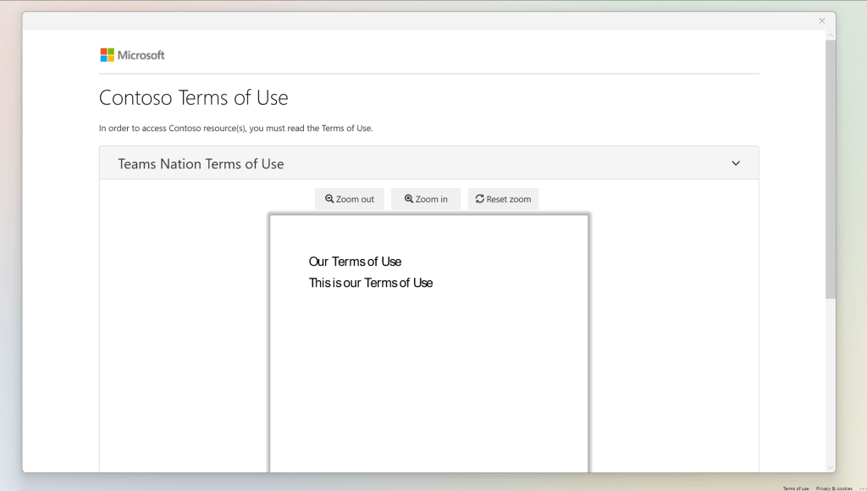This screenshot has height=491, width=867.
Task: Click the Microsoft four-square logo
Action: (x=107, y=55)
